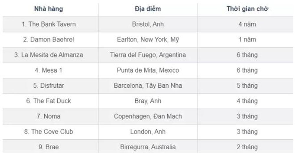Image resolution: width=295 pixels, height=159 pixels.
Task: Select the cell '5. Disfrutar'
Action: pyautogui.click(x=49, y=86)
